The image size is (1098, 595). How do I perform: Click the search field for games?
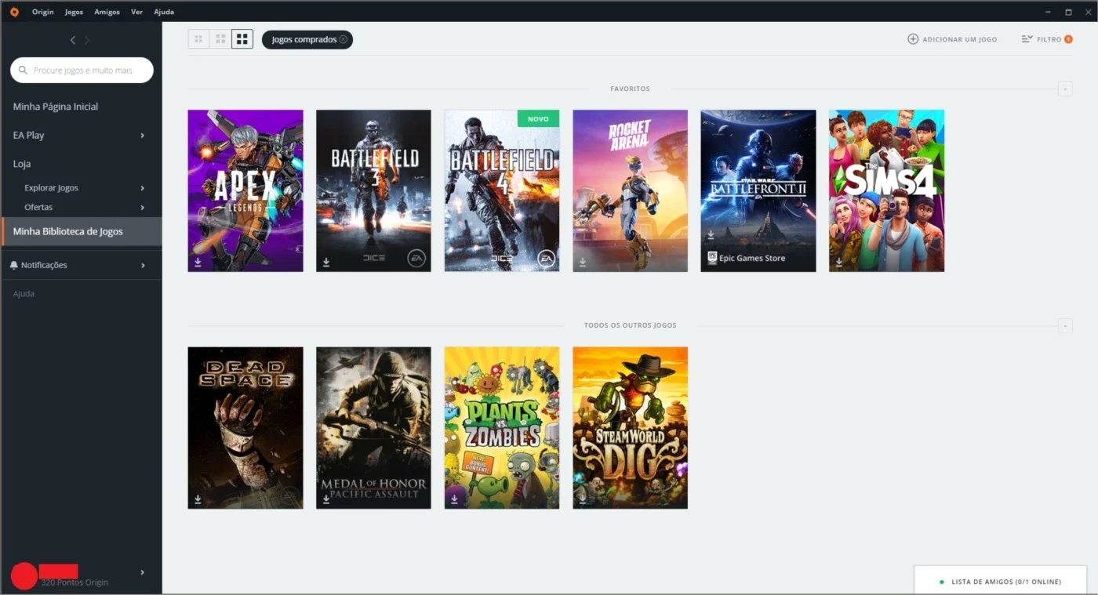point(82,70)
